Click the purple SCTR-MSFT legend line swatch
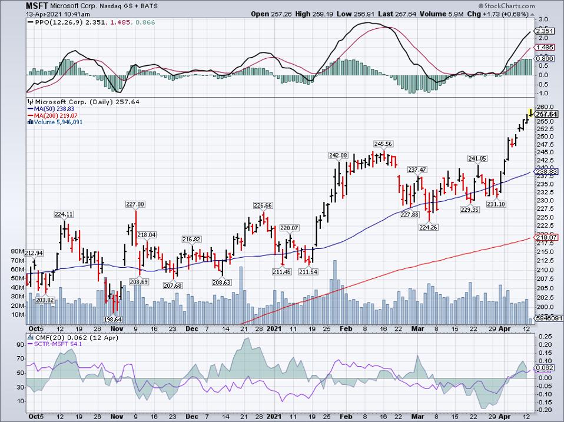564x422 pixels. click(31, 344)
